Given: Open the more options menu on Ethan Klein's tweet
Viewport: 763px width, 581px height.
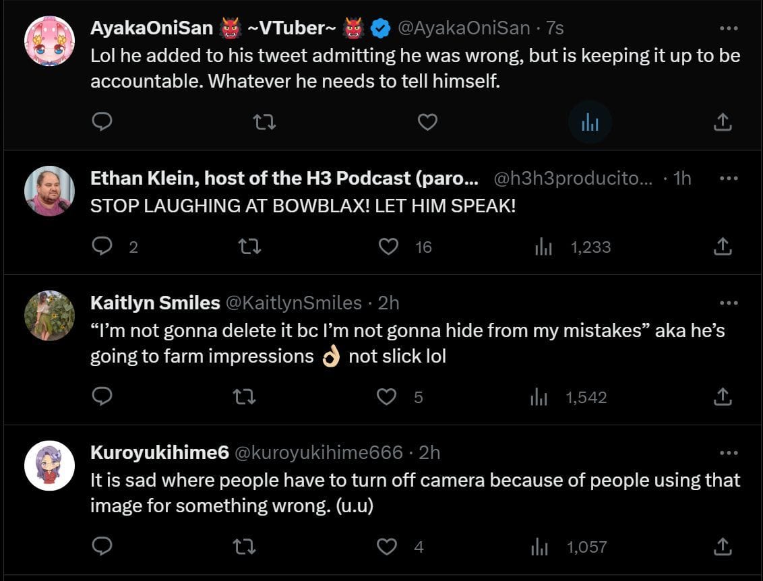Looking at the screenshot, I should point(727,177).
